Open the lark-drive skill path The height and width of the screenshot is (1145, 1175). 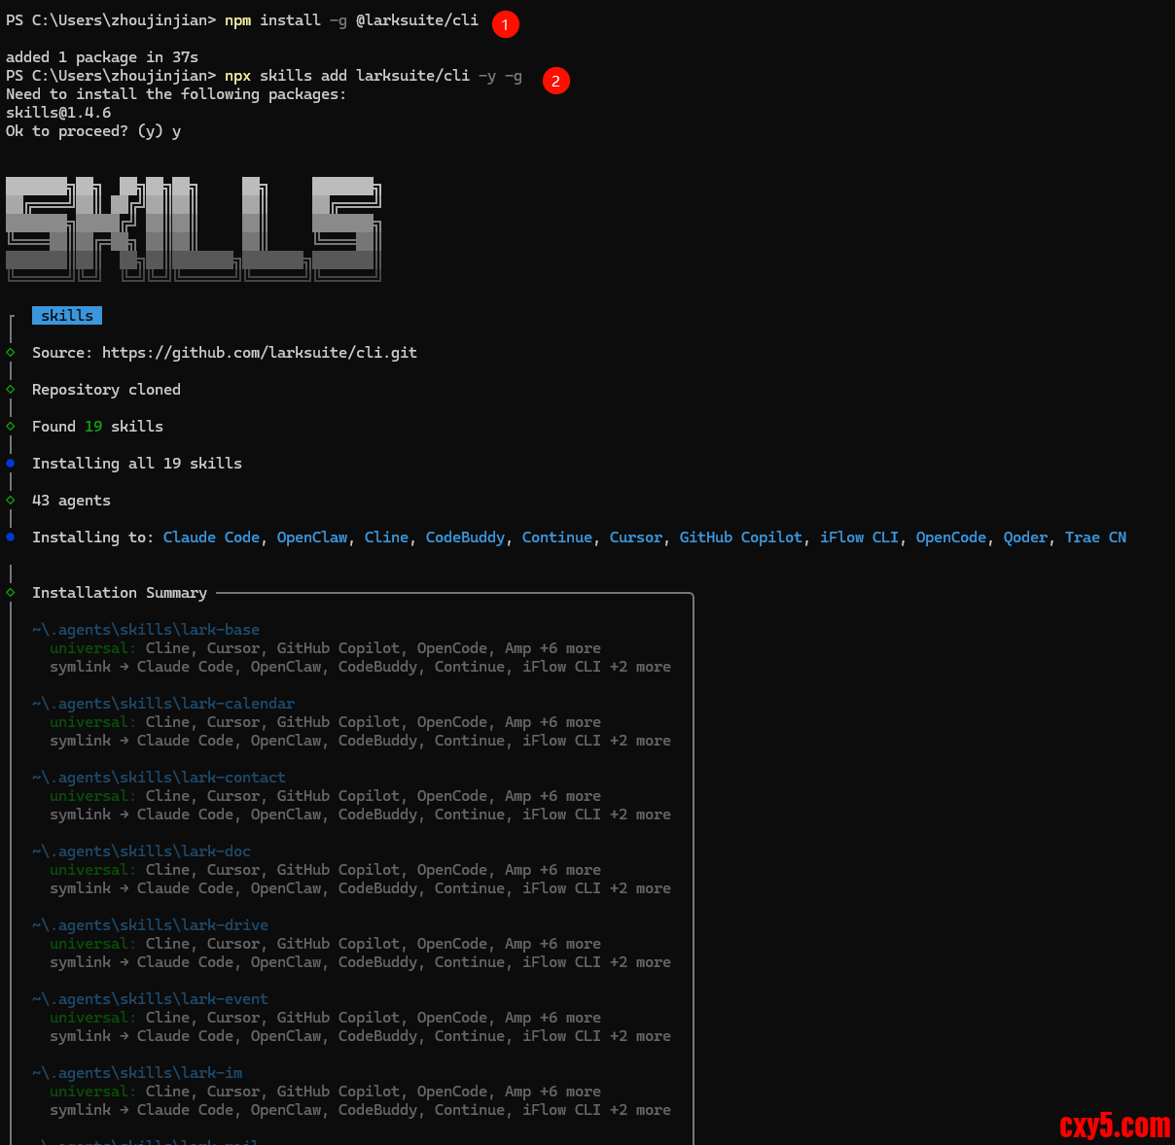150,925
